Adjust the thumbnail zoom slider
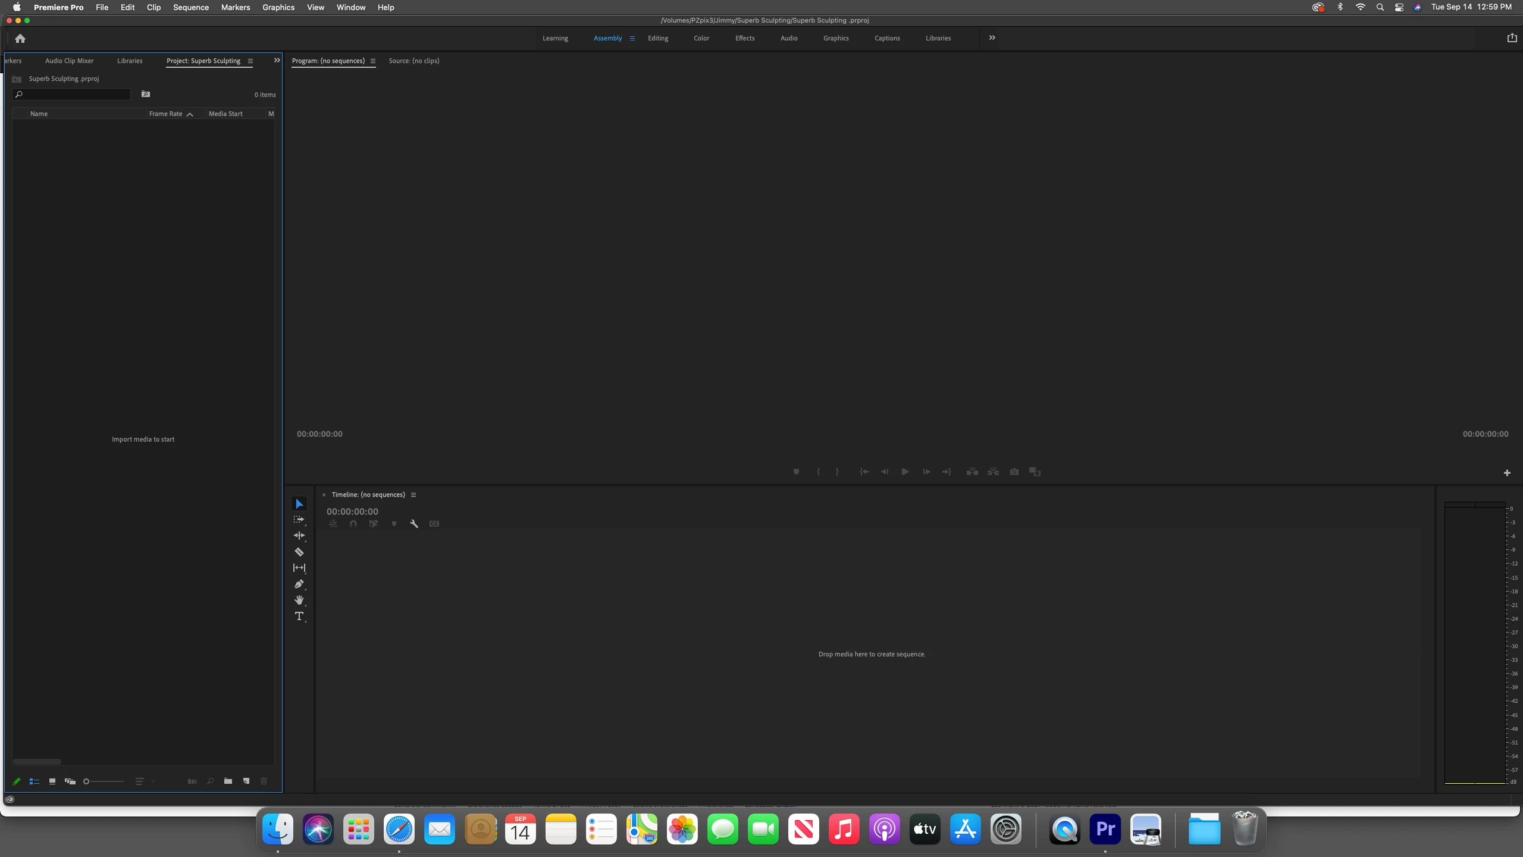The width and height of the screenshot is (1523, 857). 87,781
